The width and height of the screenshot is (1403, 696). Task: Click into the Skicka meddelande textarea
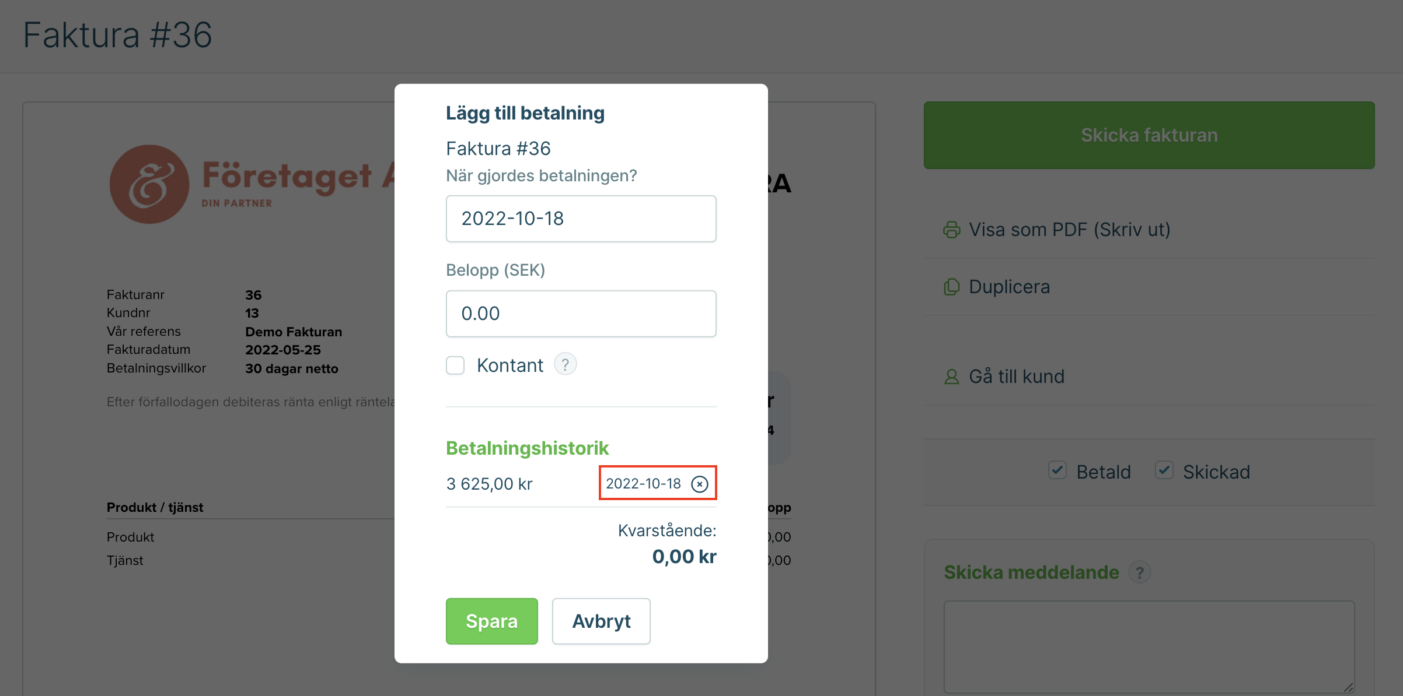1149,647
